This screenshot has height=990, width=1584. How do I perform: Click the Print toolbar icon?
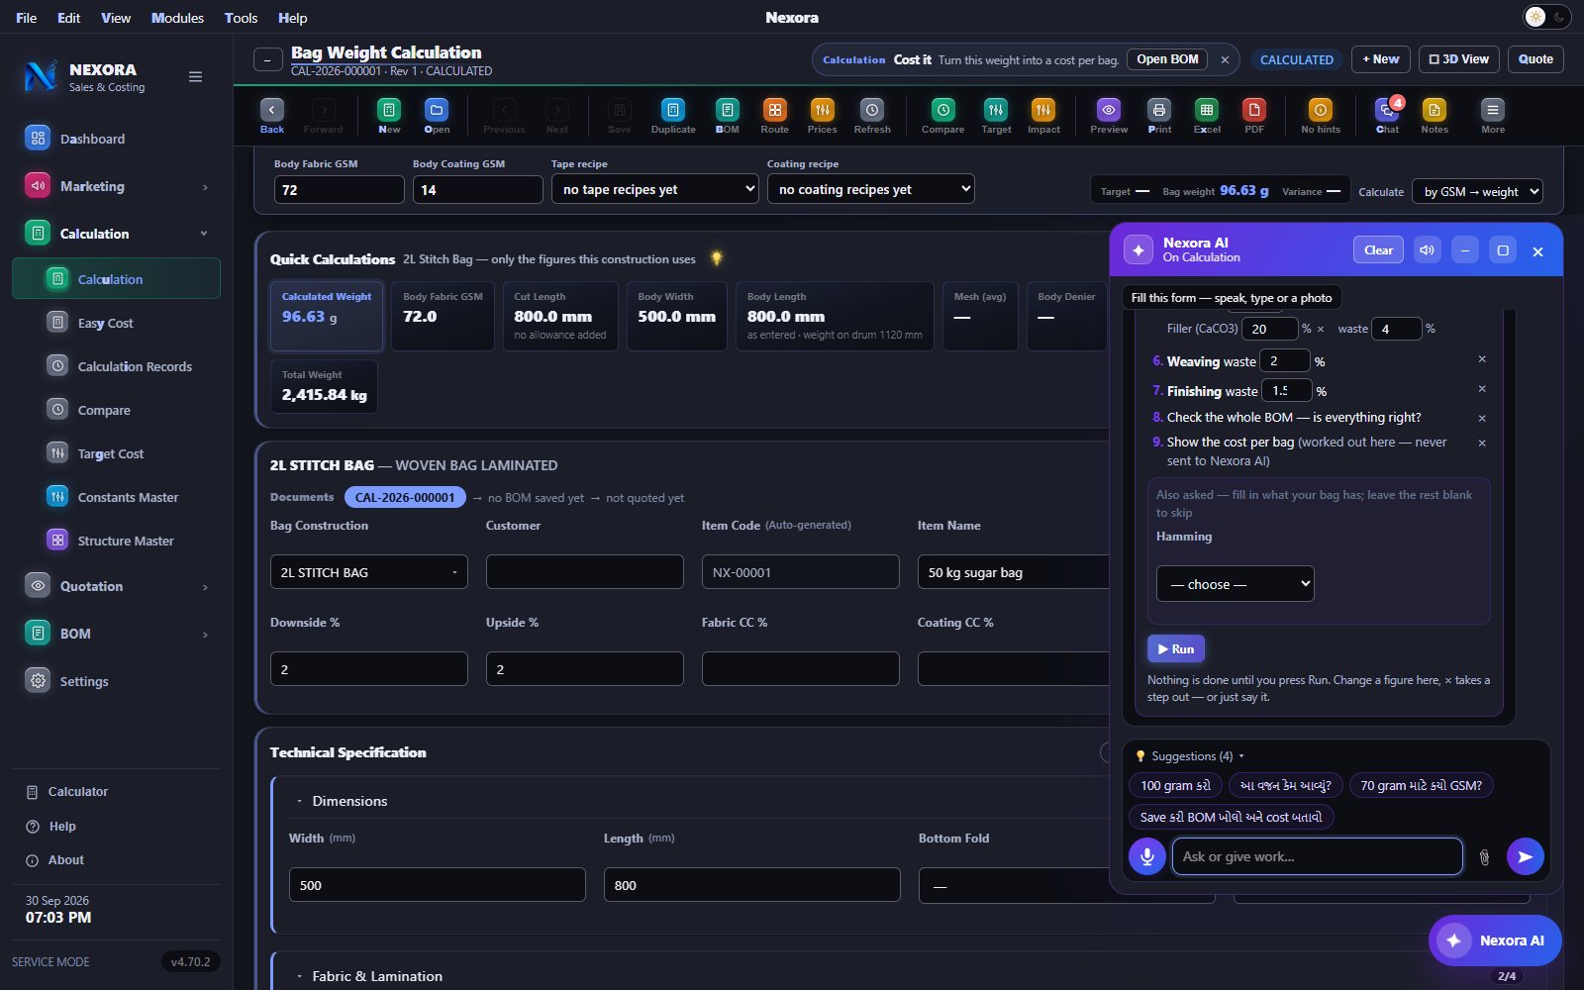[x=1159, y=116]
